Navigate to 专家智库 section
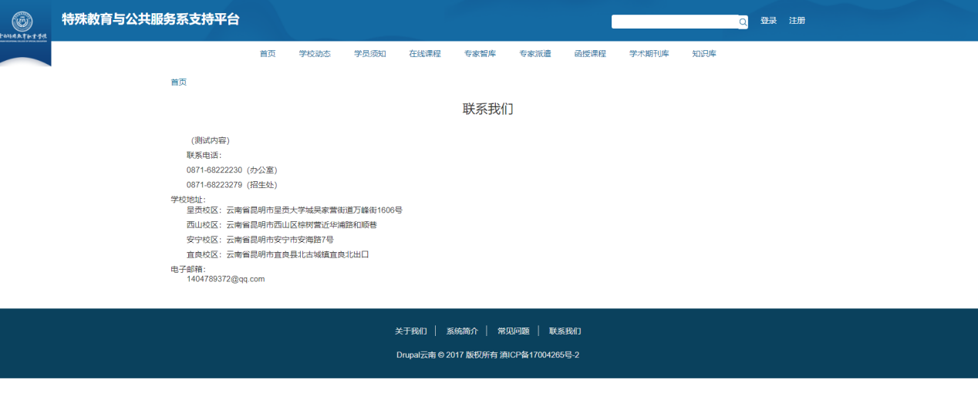 click(480, 54)
